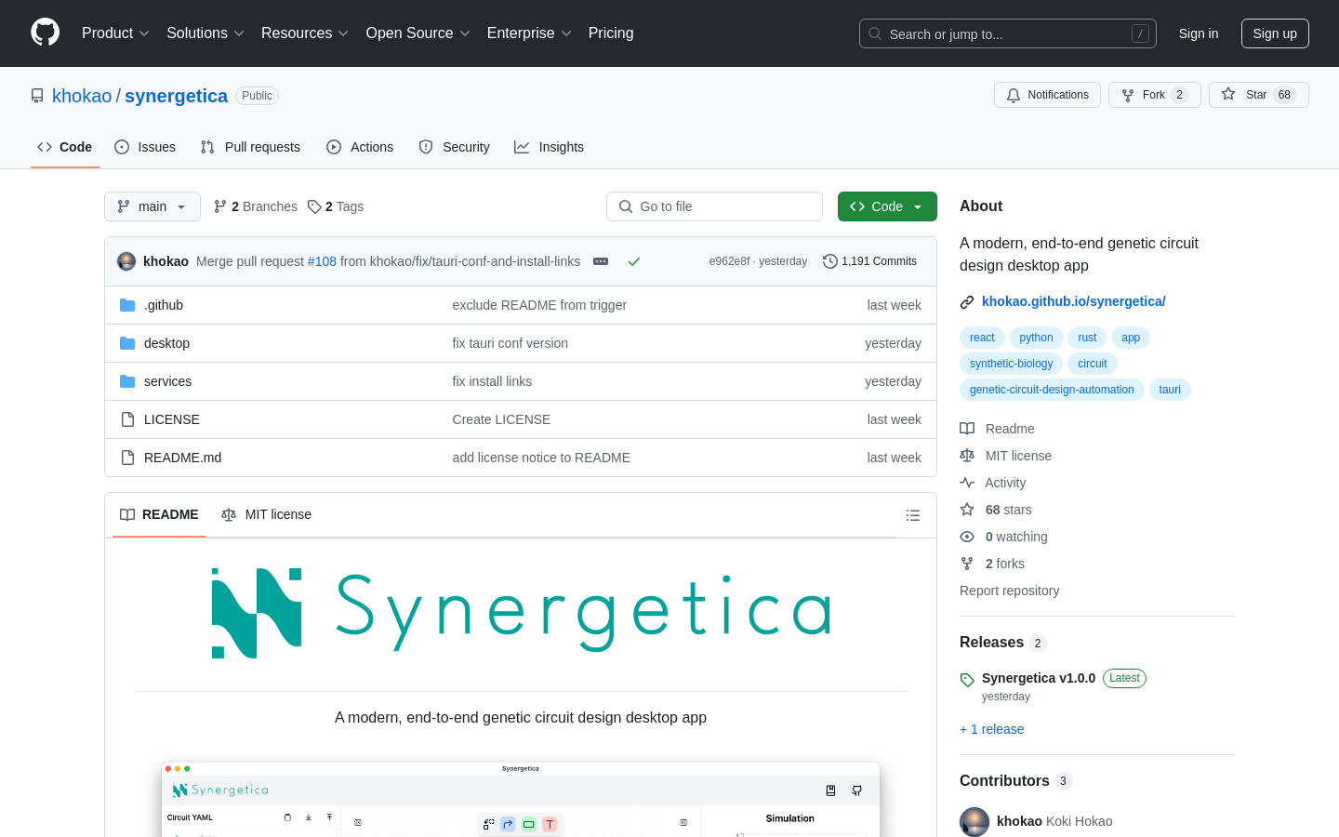Click Report repository
The width and height of the screenshot is (1339, 837).
coord(1009,591)
